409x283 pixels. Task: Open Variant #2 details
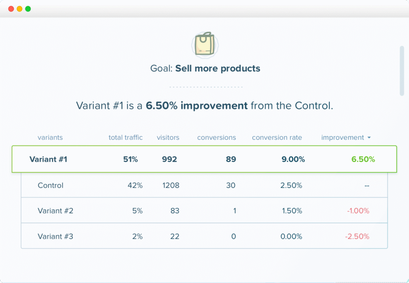(56, 211)
